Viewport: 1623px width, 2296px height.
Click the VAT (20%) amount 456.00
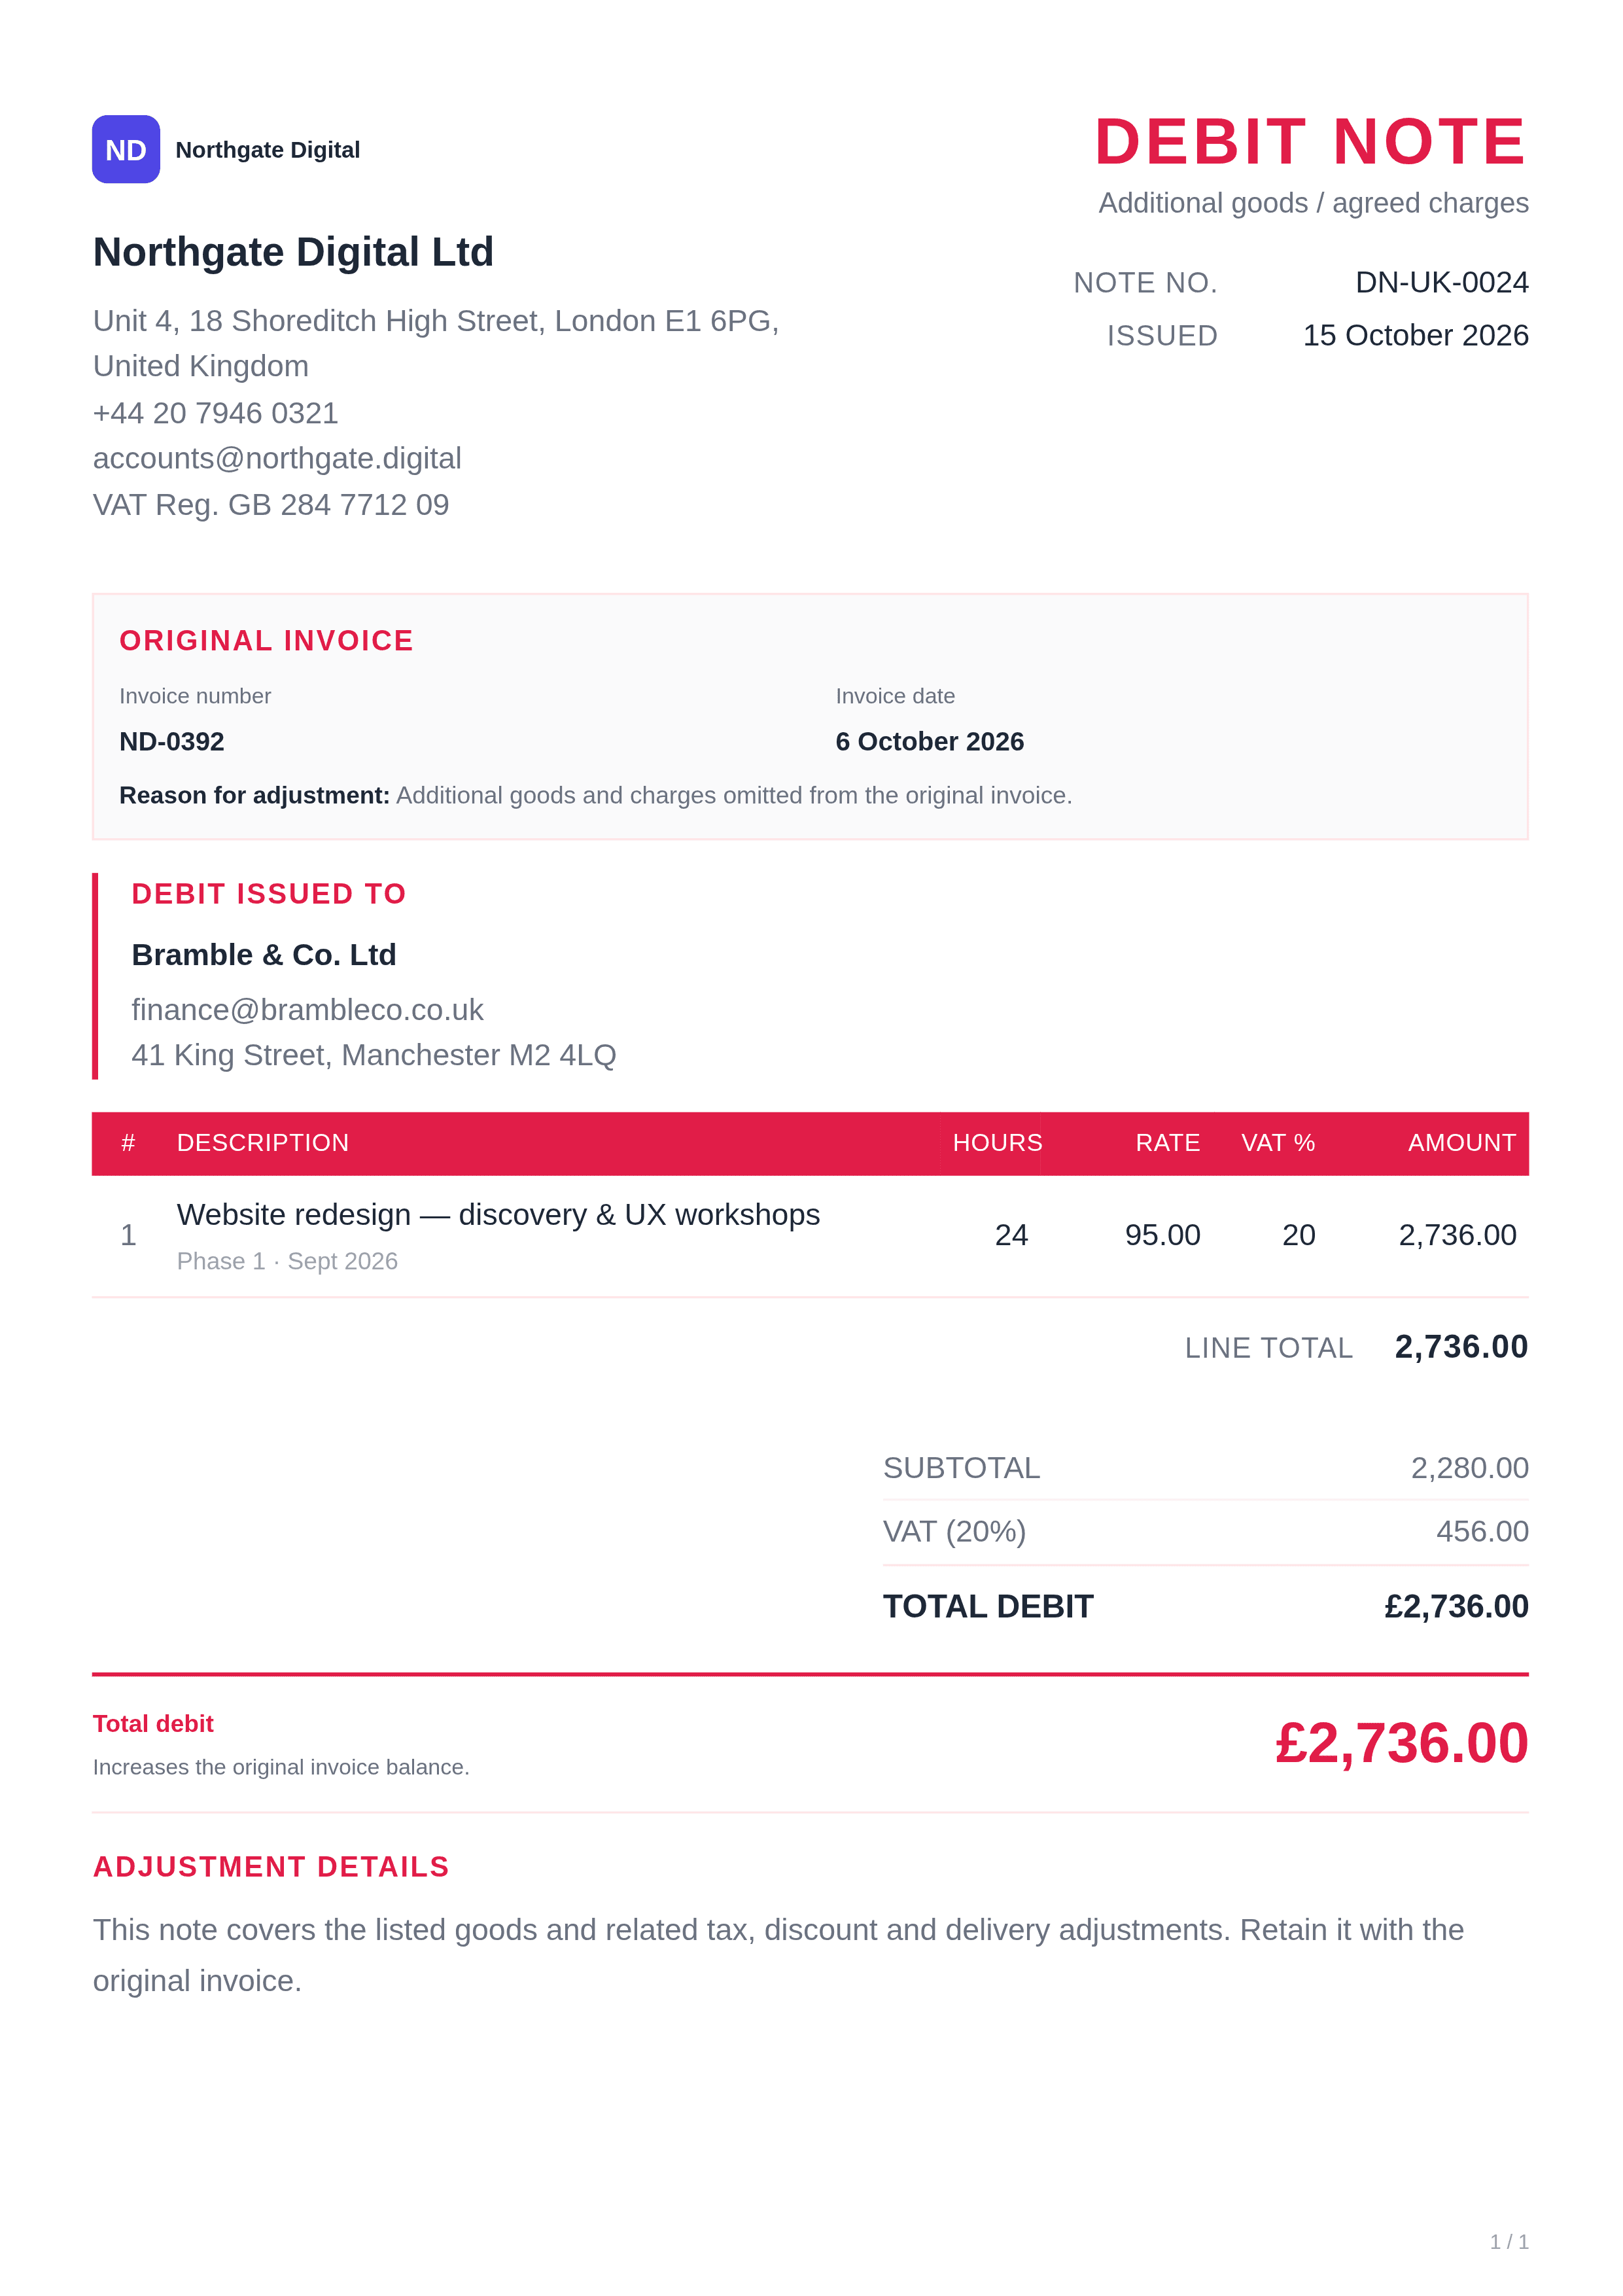1482,1531
